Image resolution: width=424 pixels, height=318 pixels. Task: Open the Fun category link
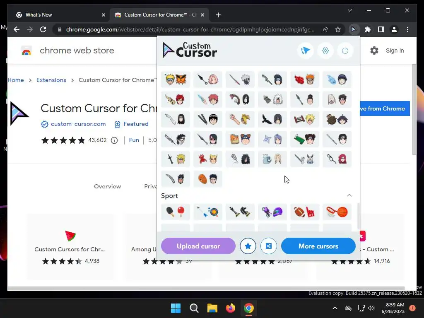(134, 140)
